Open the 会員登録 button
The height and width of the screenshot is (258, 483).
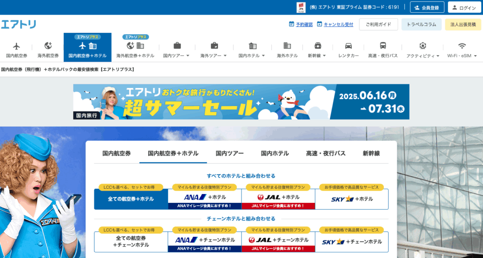[x=427, y=8]
